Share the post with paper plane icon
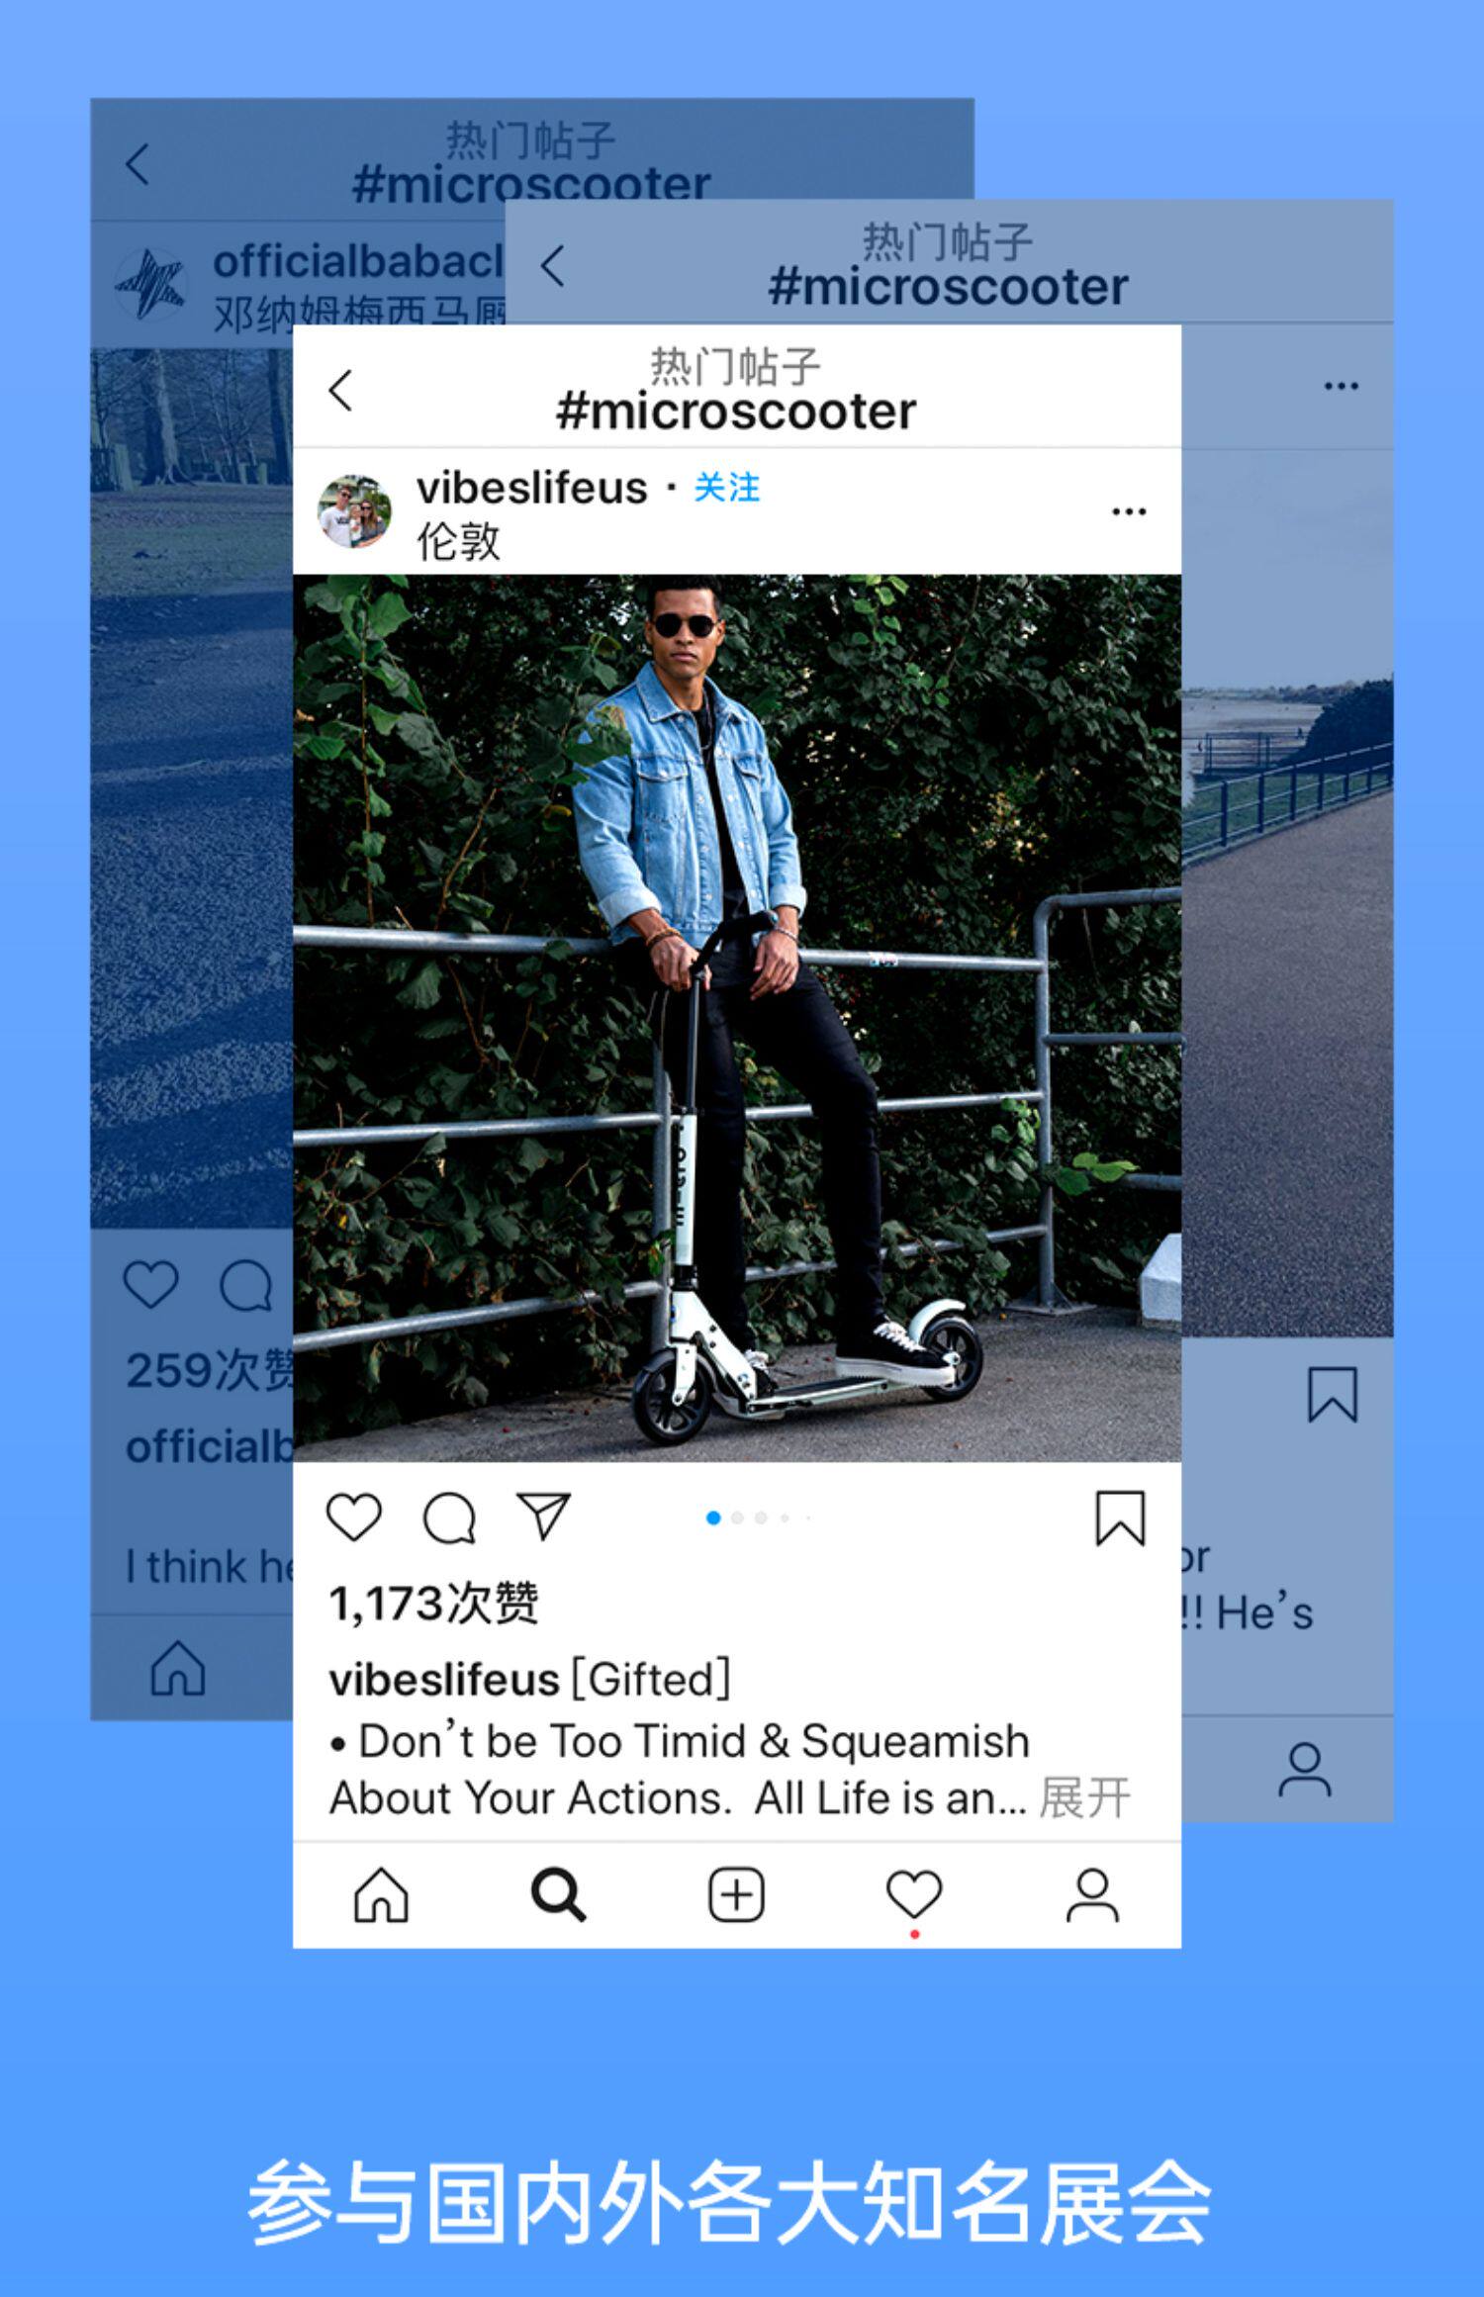Screen dimensions: 1484x2297 tap(544, 1516)
